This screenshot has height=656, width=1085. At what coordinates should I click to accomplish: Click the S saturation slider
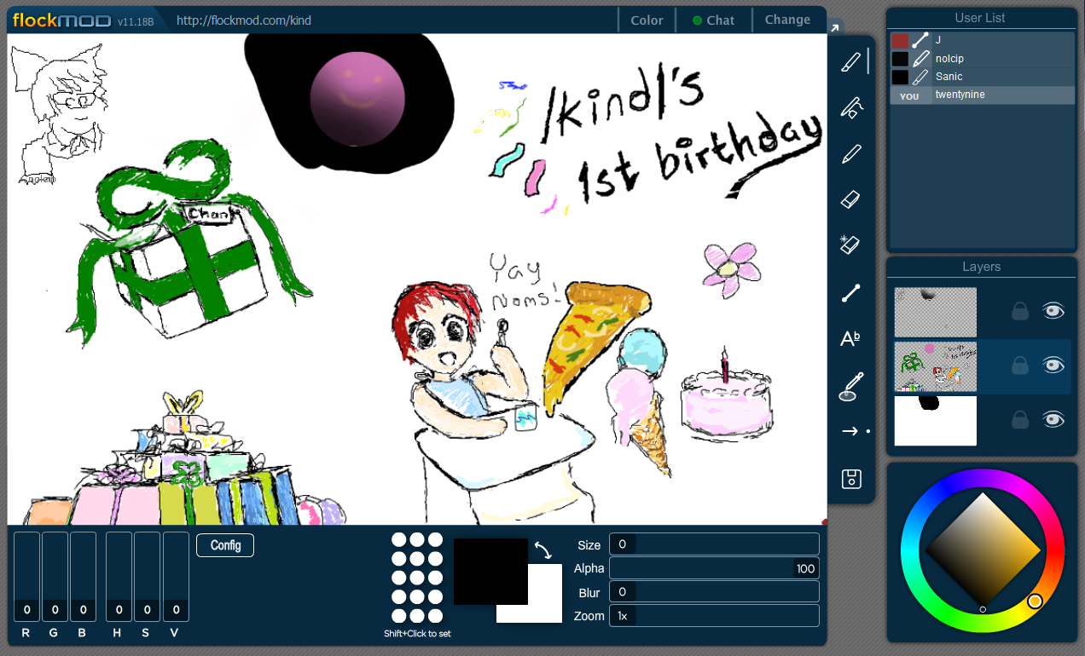148,577
